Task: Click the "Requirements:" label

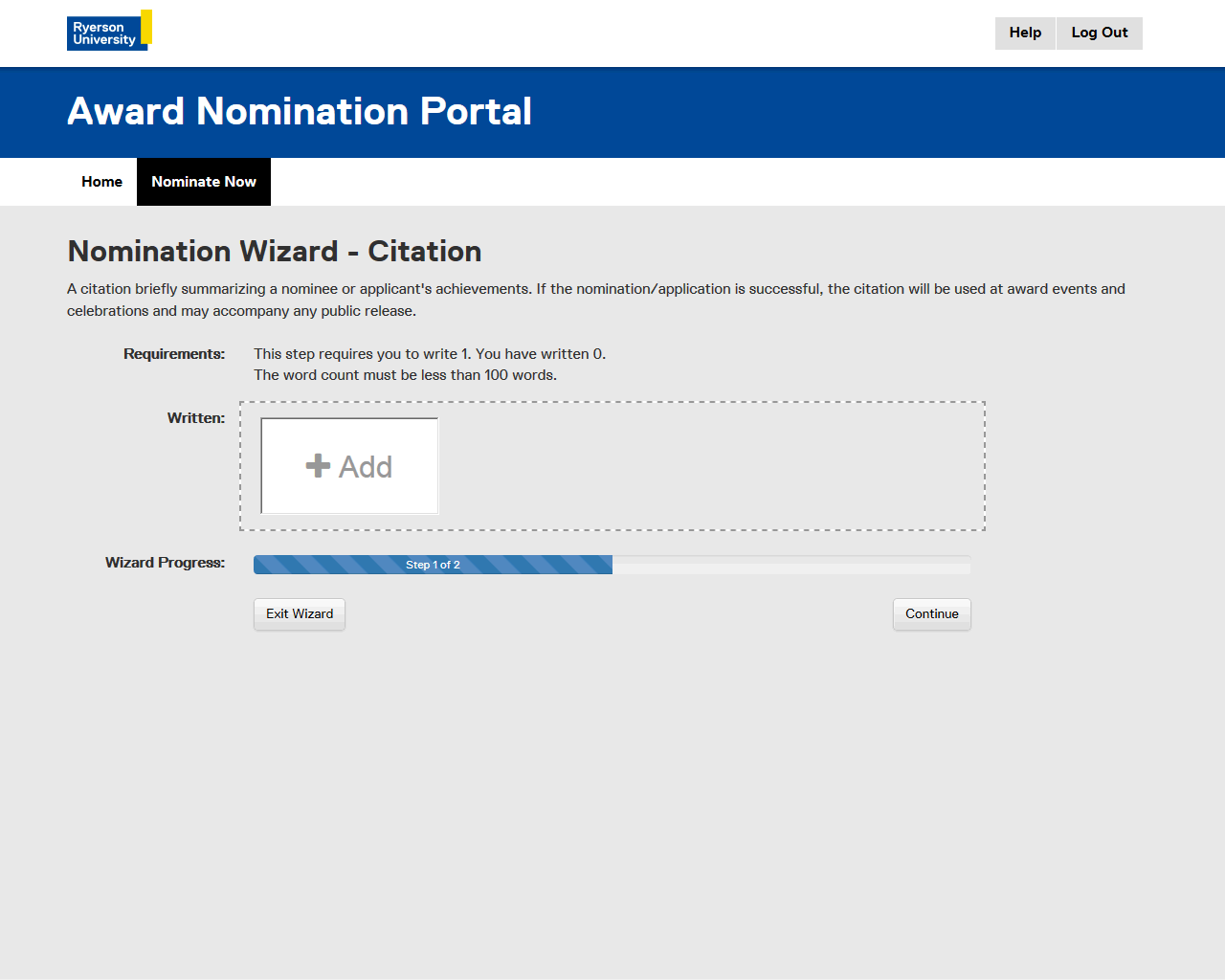Action: 174,354
